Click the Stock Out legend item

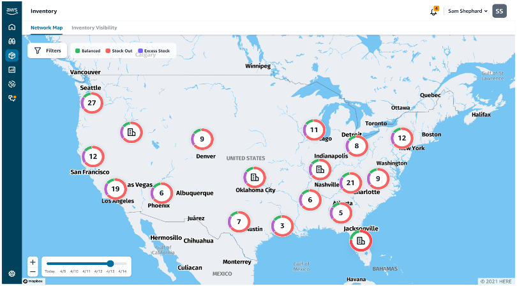coord(119,51)
